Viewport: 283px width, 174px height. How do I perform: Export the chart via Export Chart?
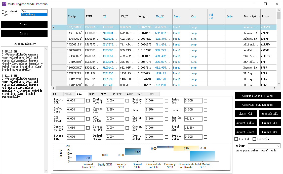coord(246,132)
